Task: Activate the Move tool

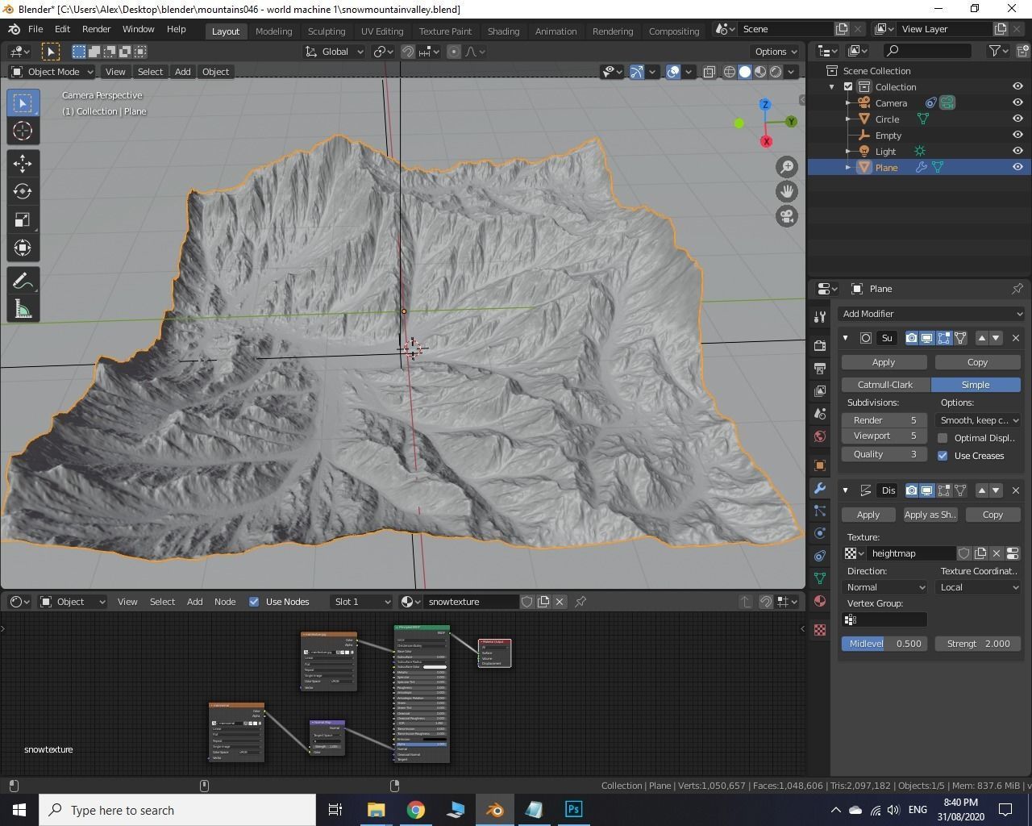Action: click(x=23, y=164)
